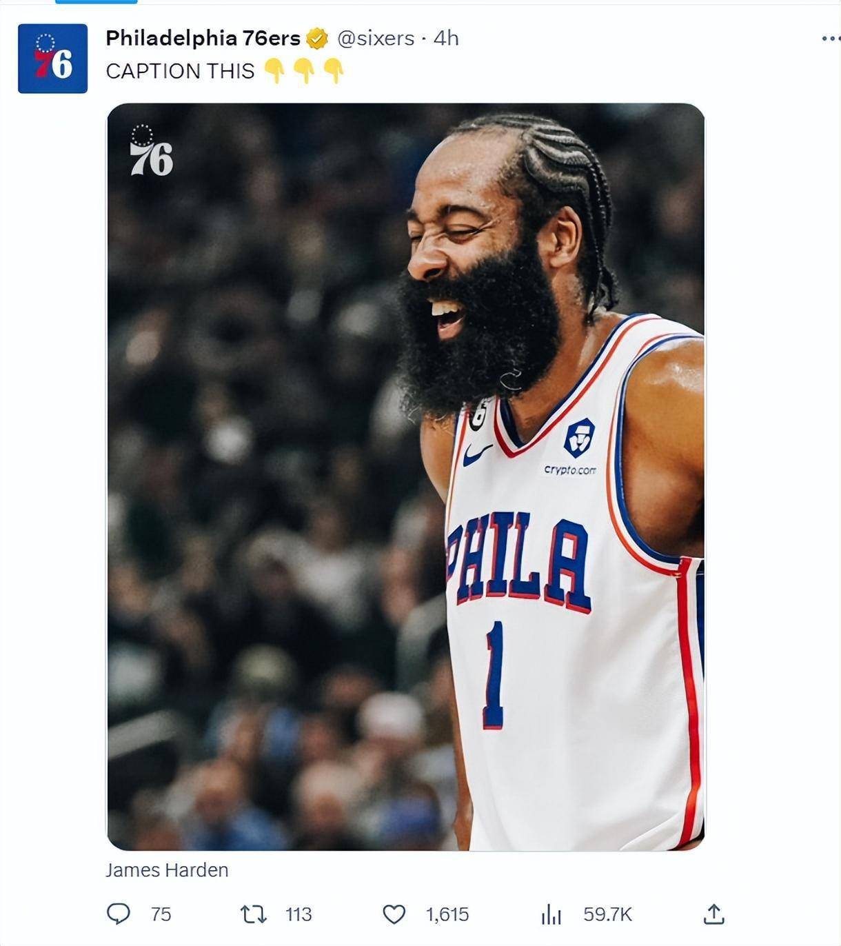Open the tweet photo in full view

[406, 476]
